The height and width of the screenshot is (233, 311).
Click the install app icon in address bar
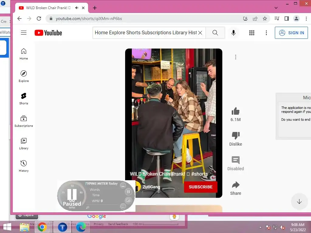[x=245, y=19]
